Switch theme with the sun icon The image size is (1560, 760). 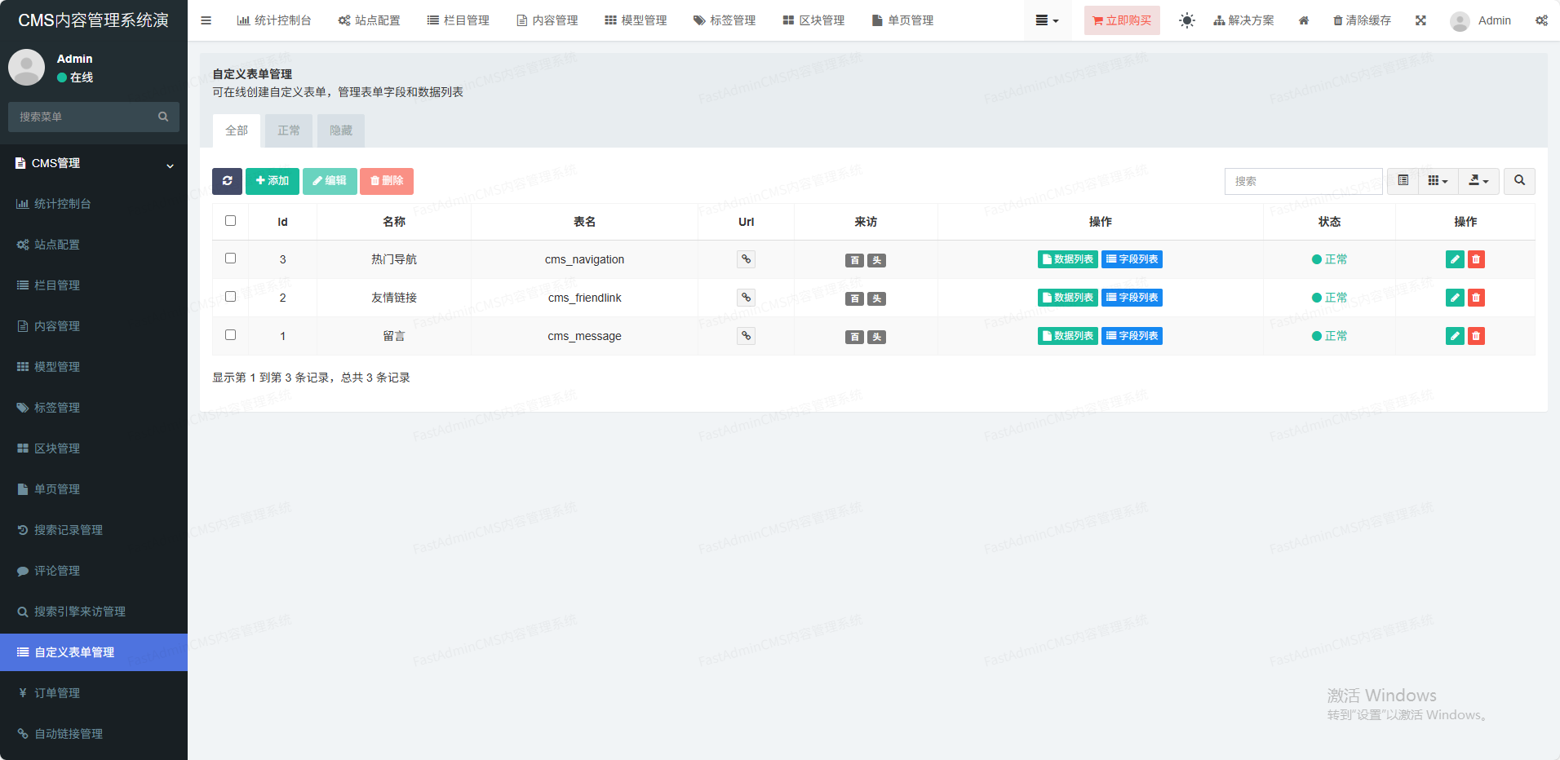pos(1186,20)
